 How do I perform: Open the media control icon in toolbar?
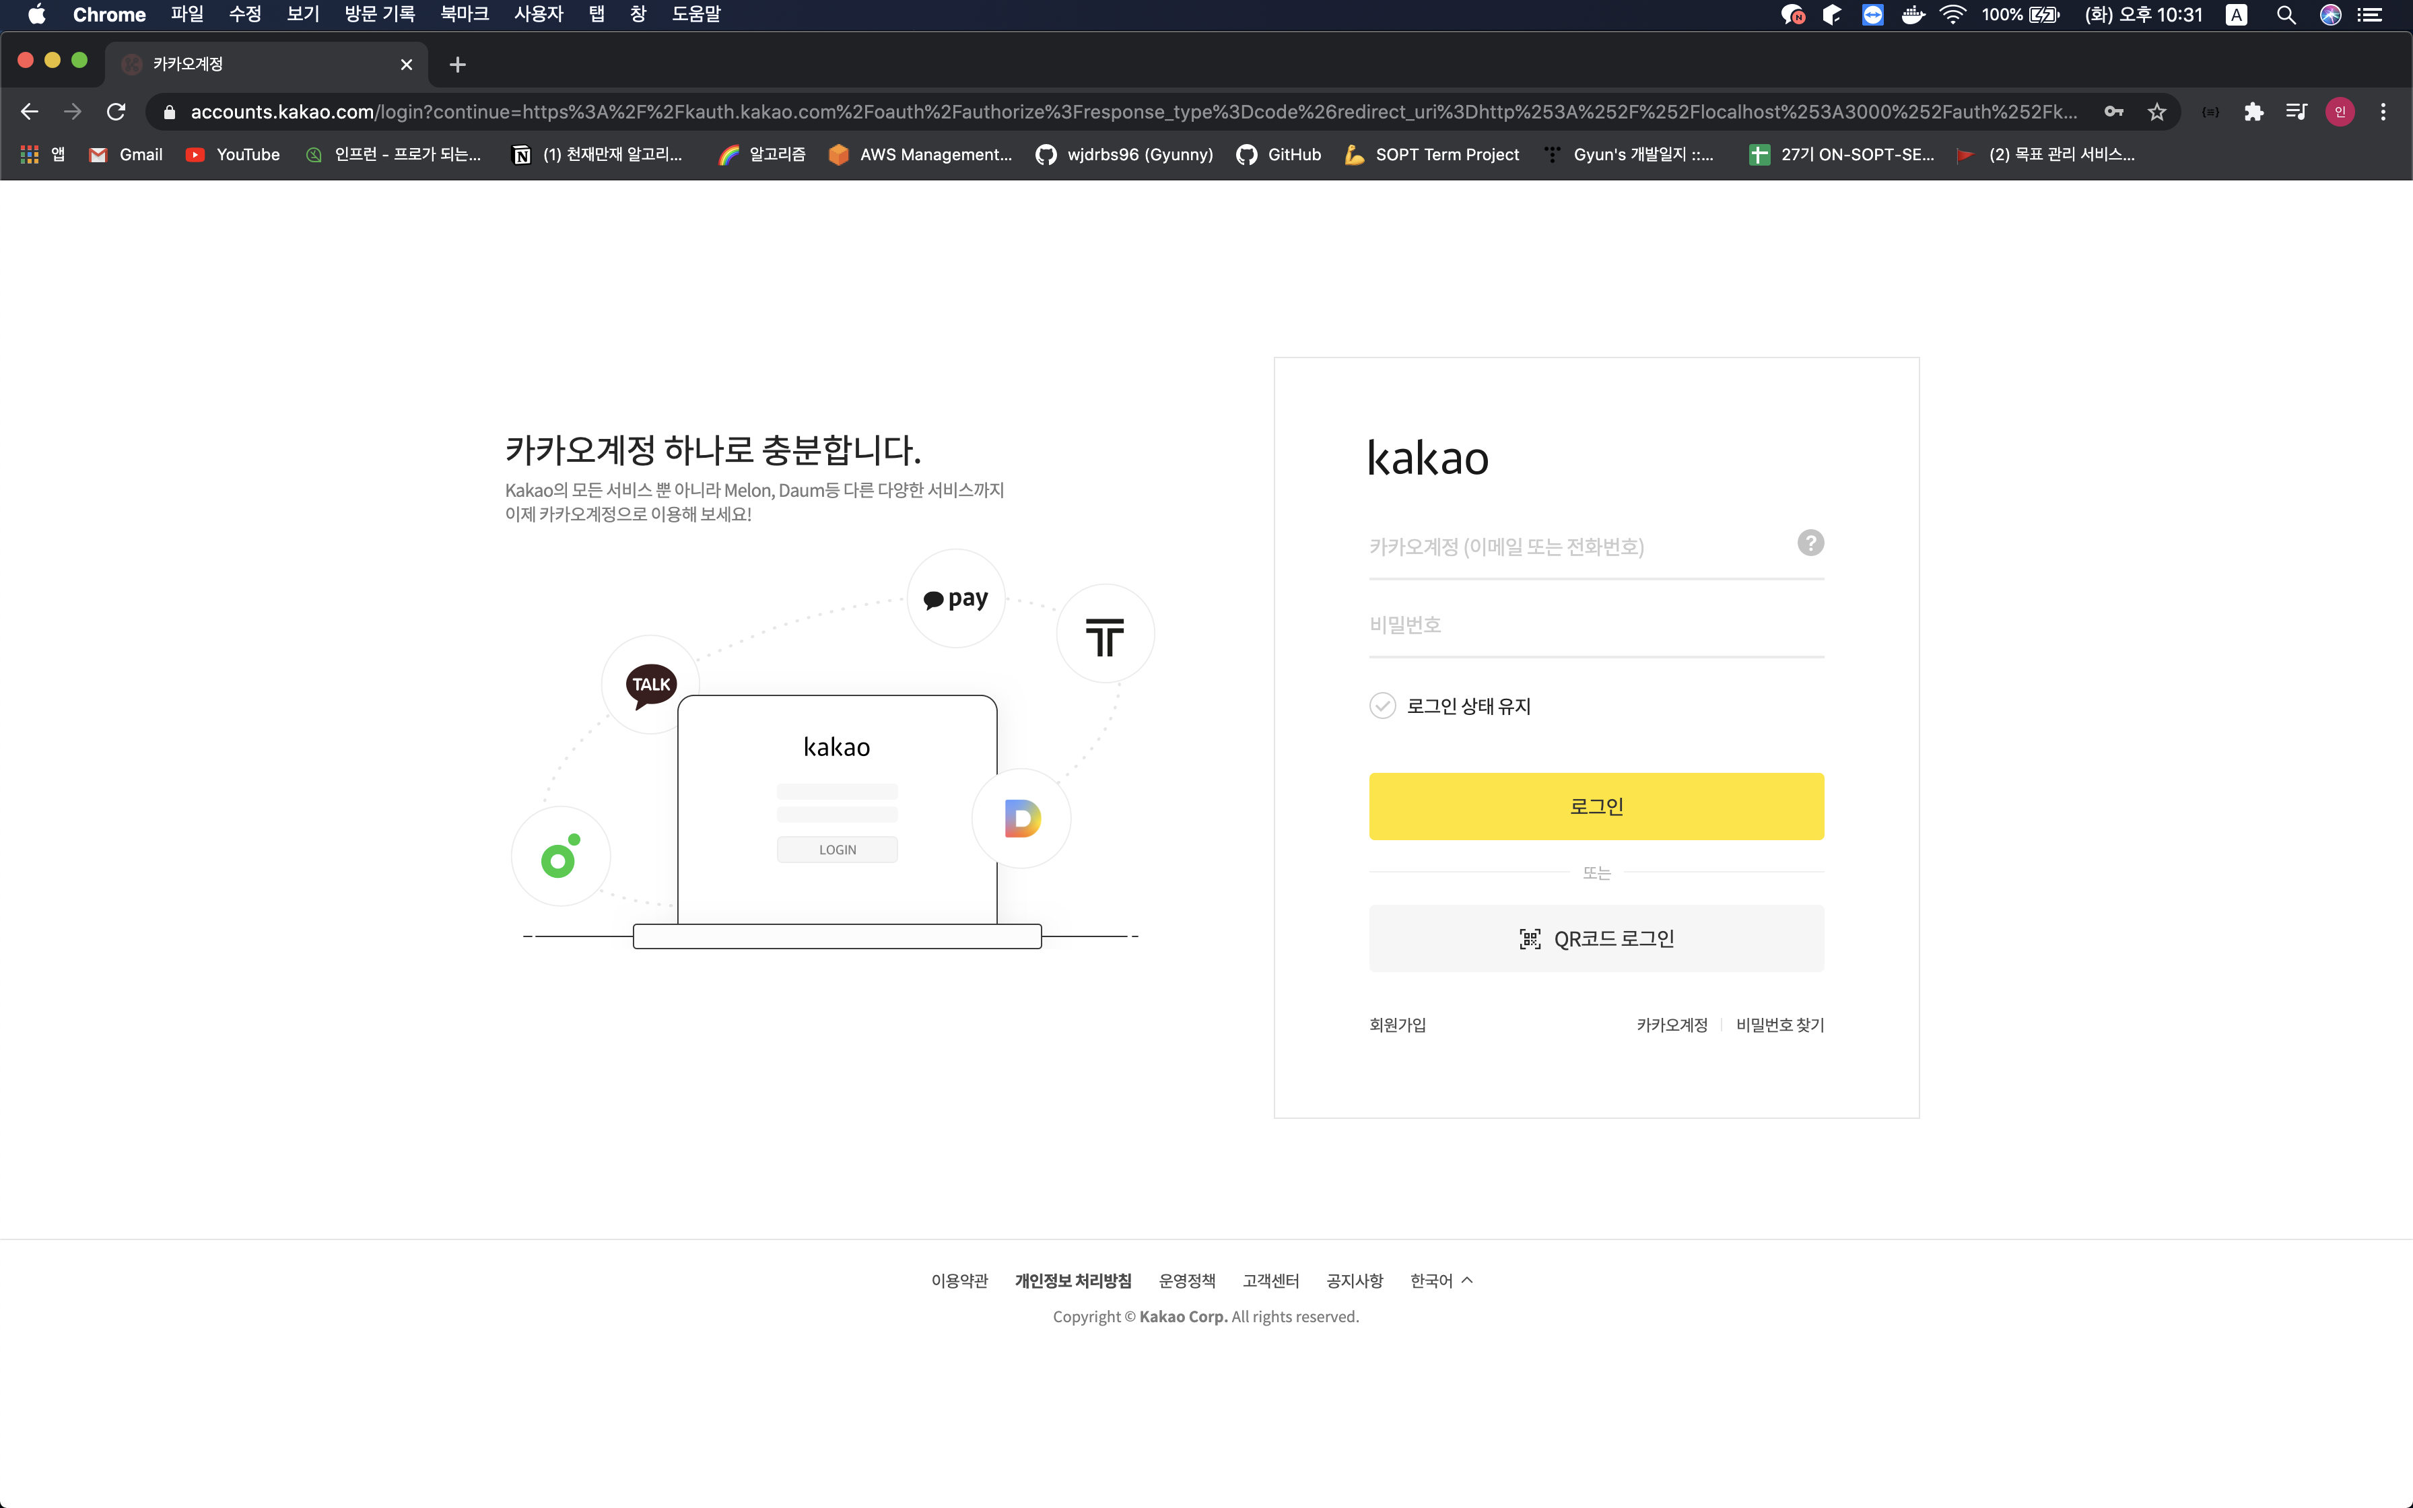(2297, 112)
